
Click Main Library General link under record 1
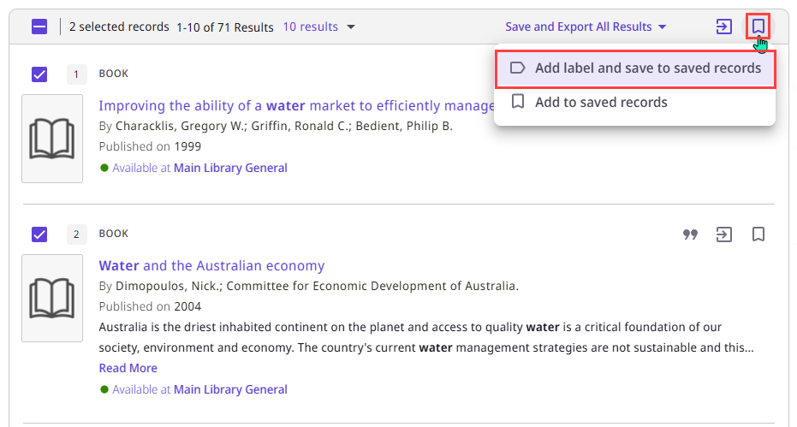[230, 168]
